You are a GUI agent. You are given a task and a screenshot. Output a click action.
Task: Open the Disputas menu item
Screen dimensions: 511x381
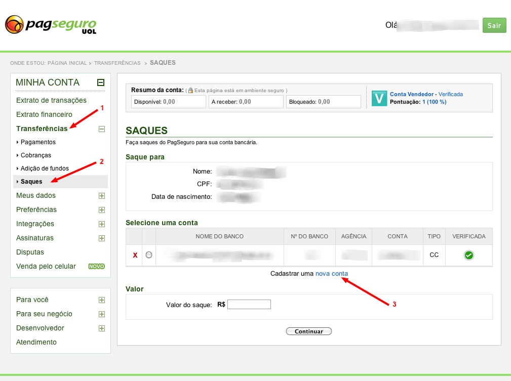pos(30,252)
